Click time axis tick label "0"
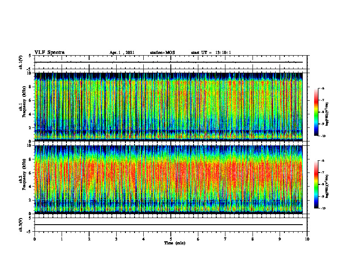 click(x=35, y=239)
